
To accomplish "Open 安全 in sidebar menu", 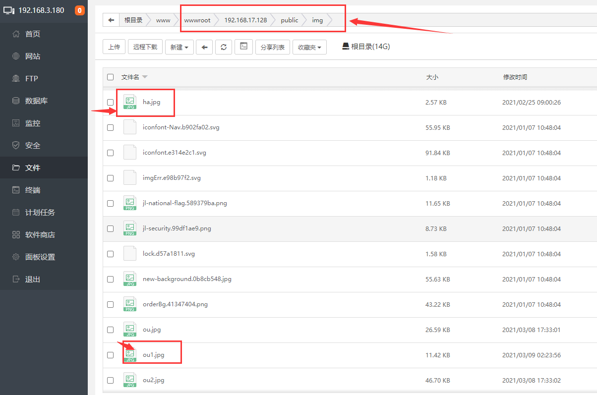I will [x=33, y=145].
